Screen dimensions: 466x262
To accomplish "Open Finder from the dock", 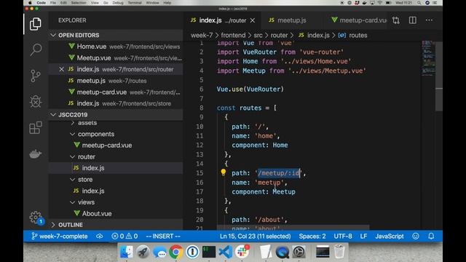I will coord(127,252).
